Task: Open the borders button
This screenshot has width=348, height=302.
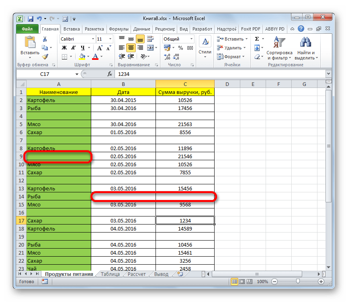Action: click(64, 57)
